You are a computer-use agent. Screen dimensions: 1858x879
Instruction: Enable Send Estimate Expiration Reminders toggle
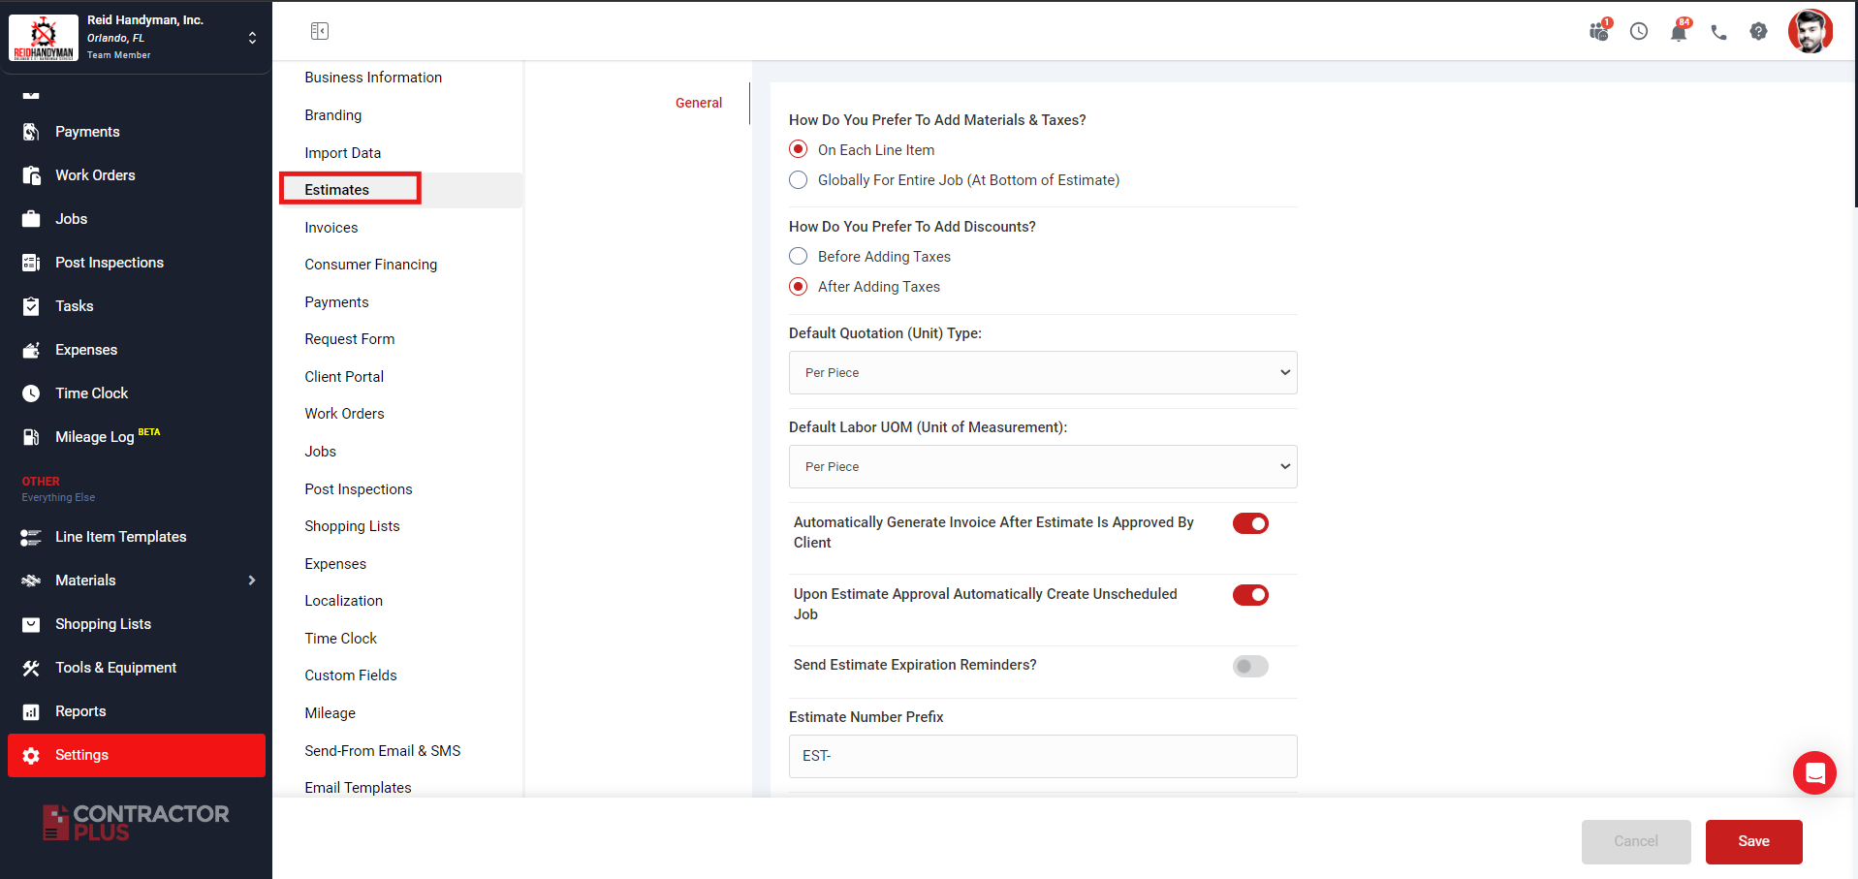[x=1249, y=666]
